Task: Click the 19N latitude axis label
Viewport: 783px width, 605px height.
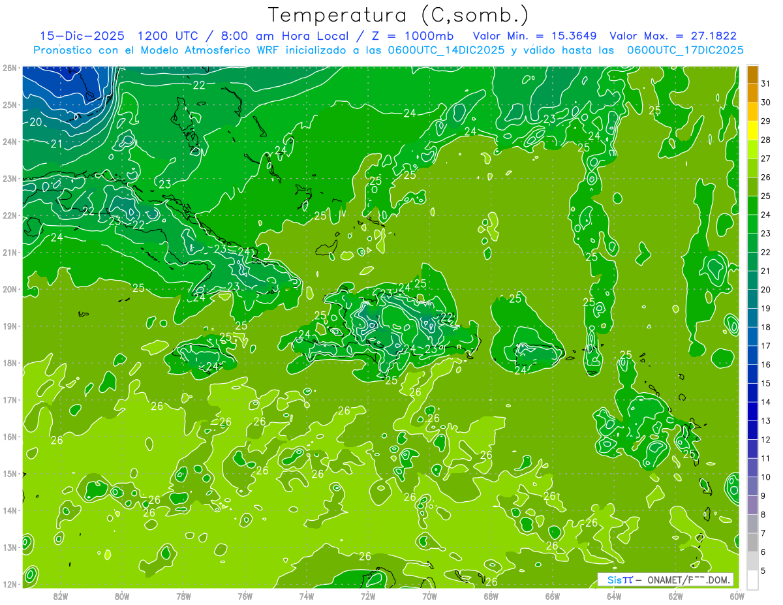Action: point(10,326)
